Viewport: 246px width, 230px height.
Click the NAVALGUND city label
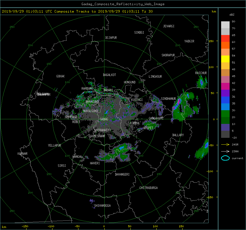click(90, 111)
